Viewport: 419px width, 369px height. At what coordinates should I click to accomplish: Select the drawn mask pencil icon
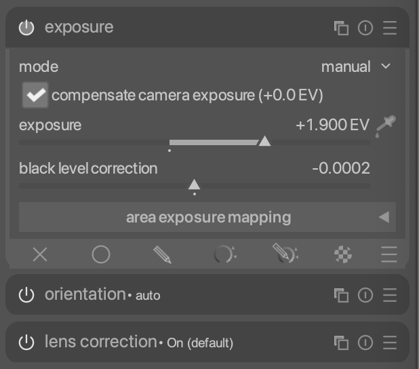[162, 254]
